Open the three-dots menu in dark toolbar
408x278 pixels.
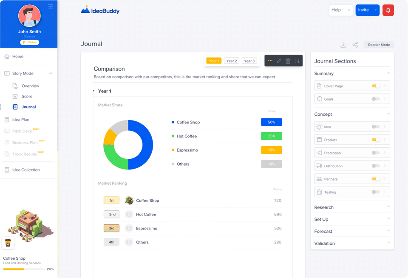[x=270, y=61]
